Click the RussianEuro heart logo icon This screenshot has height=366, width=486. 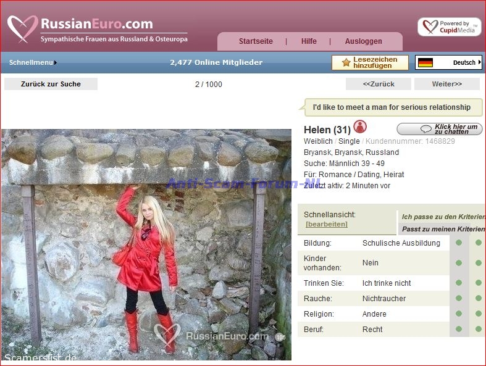22,28
